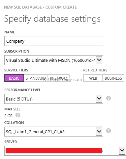Click the redacted Server selection box
The image size is (126, 159).
point(65,151)
